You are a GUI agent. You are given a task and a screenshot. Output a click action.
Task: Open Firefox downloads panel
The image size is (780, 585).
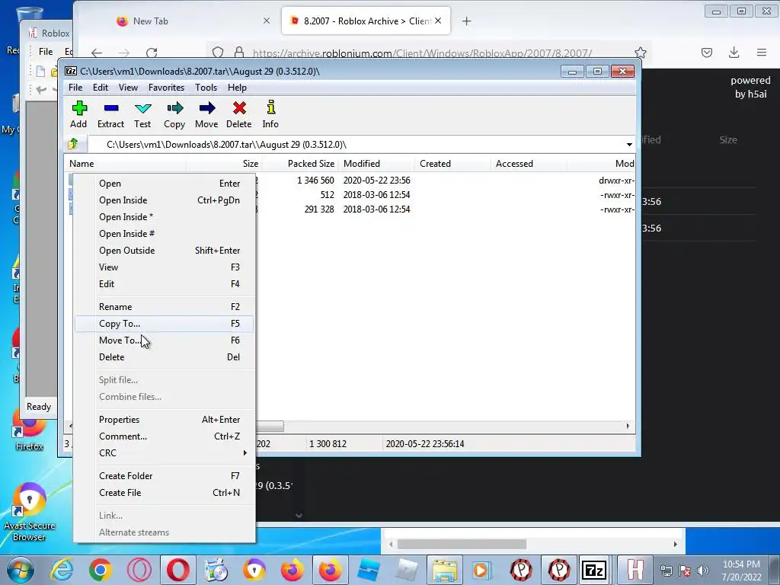734,53
